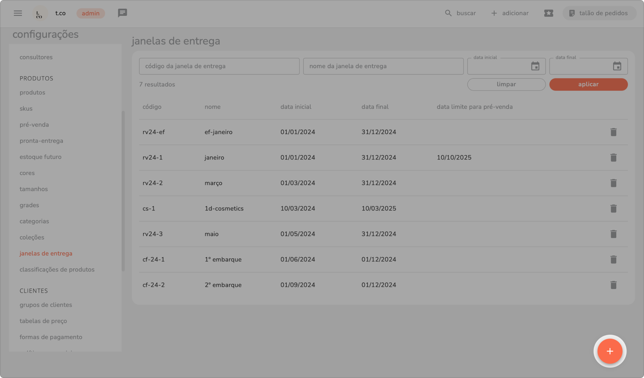Delete the rv24-ef delivery window
The height and width of the screenshot is (378, 644).
point(613,132)
